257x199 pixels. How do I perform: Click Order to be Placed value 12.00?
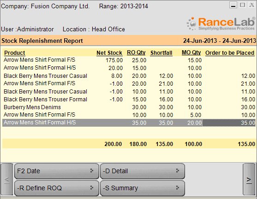point(248,76)
